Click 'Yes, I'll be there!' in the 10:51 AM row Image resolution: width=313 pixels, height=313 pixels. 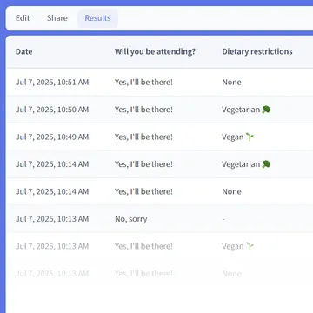[143, 83]
